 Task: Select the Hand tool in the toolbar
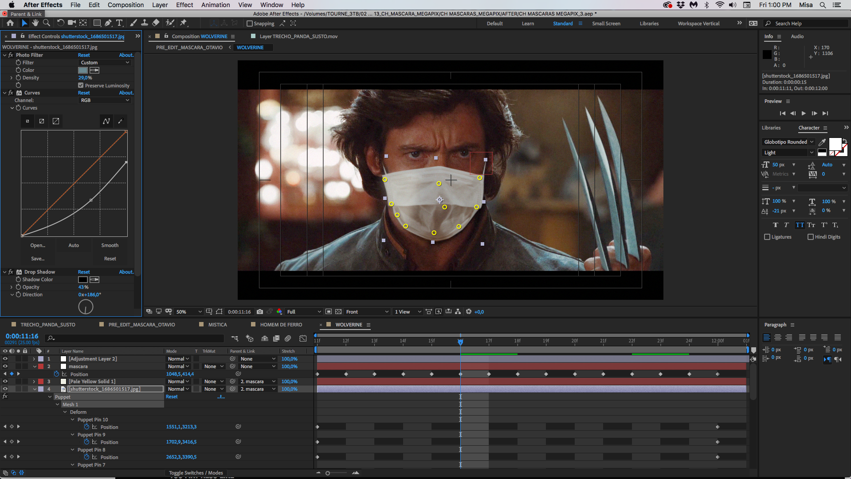pyautogui.click(x=35, y=23)
